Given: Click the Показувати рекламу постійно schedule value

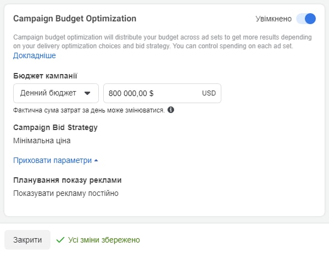Looking at the screenshot, I should coord(66,193).
